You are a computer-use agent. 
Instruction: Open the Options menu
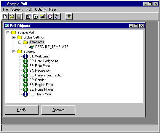tap(40, 9)
